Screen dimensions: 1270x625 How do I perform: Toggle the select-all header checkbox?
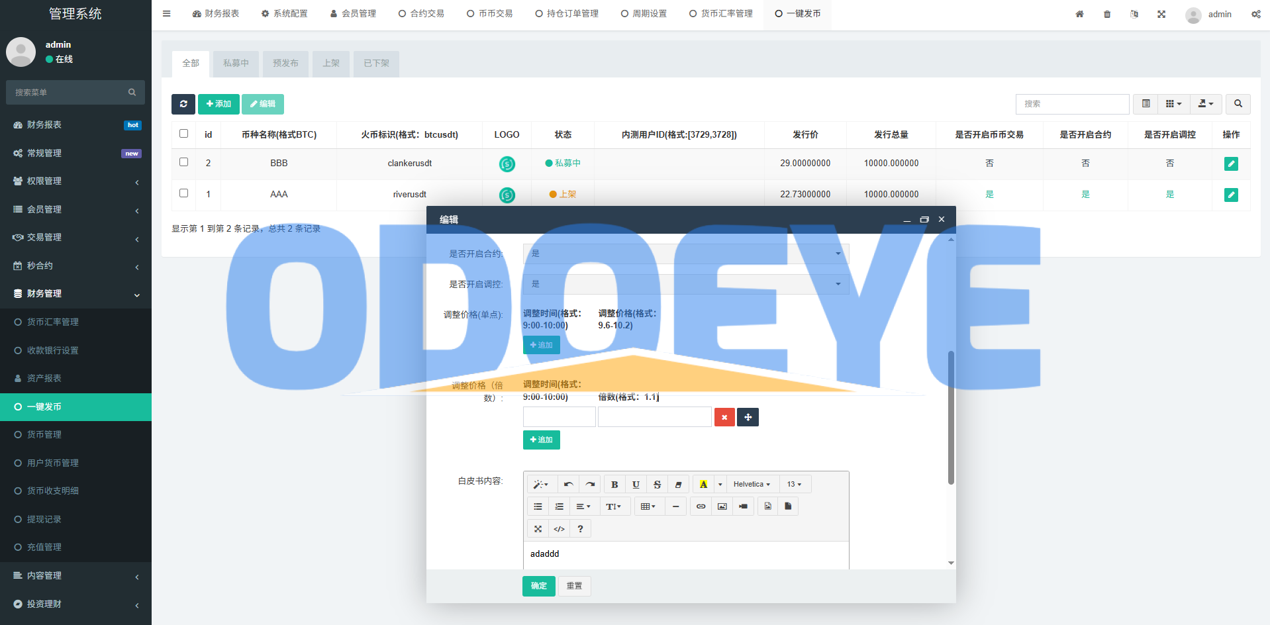184,134
